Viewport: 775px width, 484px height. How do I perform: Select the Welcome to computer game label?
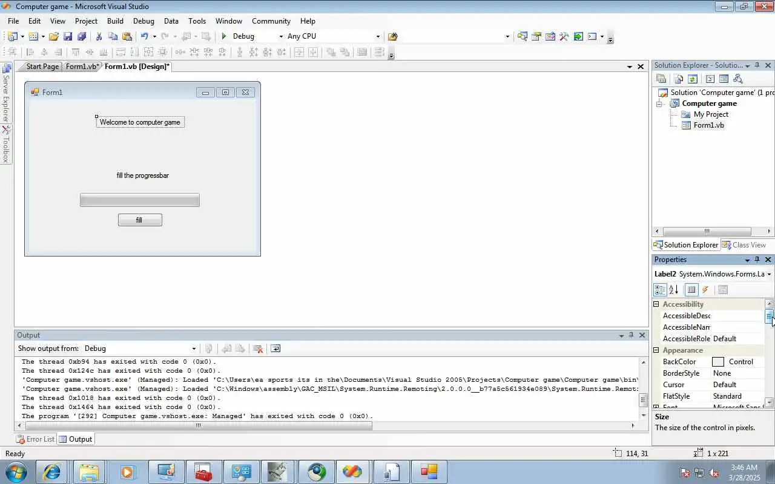click(x=140, y=122)
